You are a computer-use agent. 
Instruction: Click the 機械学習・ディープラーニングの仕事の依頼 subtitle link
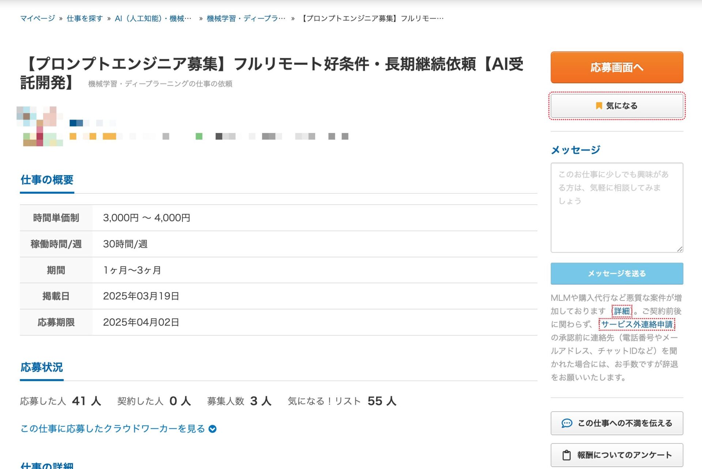coord(160,84)
